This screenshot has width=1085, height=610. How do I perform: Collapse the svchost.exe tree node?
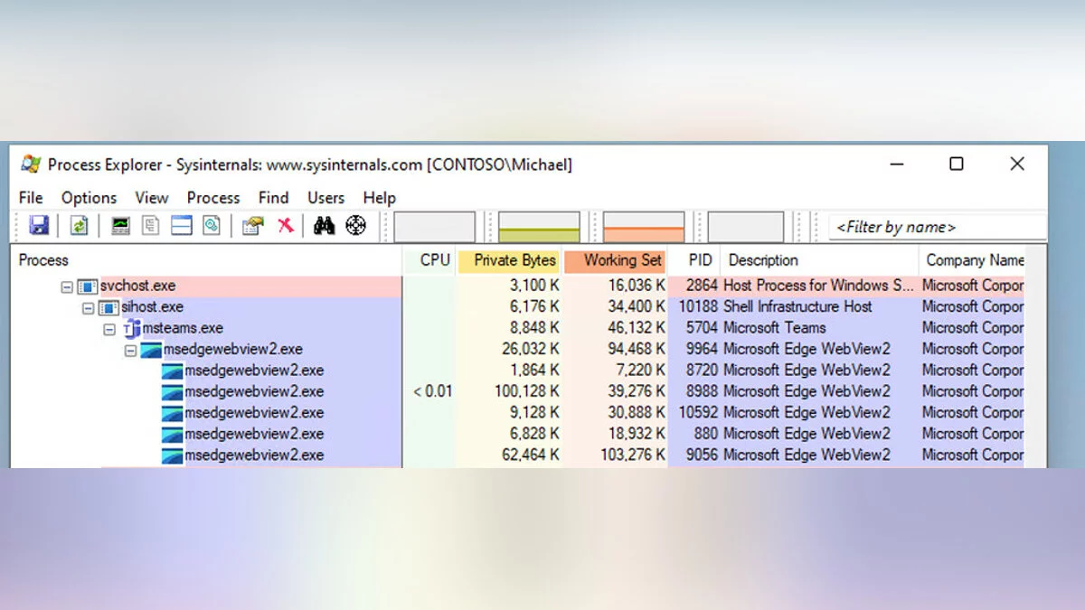(67, 286)
